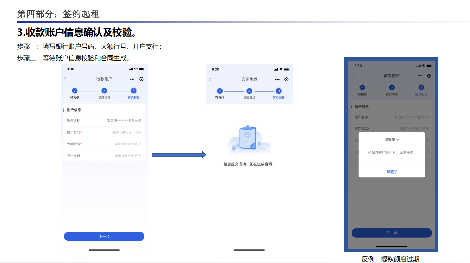Tap back chevron on dimmed screen behind 温馨提示 dialog

(352, 76)
